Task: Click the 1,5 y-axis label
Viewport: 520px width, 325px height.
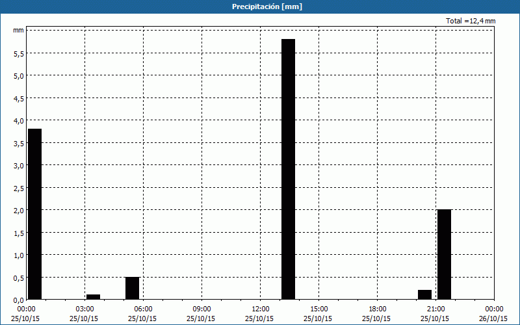Action: pyautogui.click(x=19, y=233)
